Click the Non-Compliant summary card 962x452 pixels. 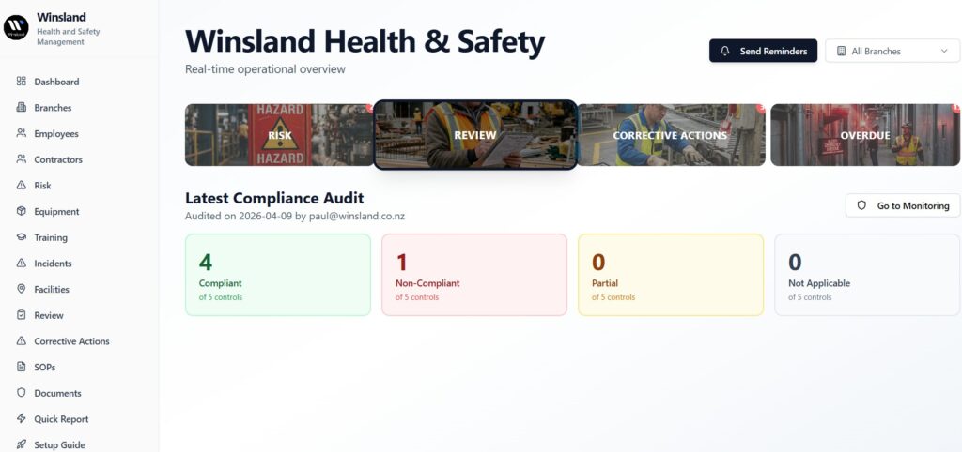point(474,275)
